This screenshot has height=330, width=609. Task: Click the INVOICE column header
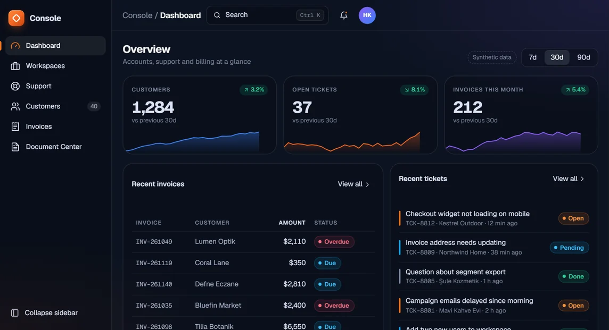149,223
